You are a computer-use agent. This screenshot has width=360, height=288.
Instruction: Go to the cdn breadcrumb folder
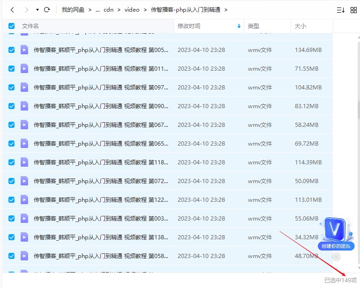point(108,10)
